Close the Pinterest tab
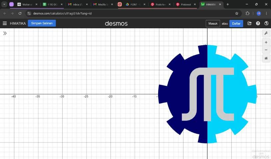The image size is (271, 159). (195, 4)
